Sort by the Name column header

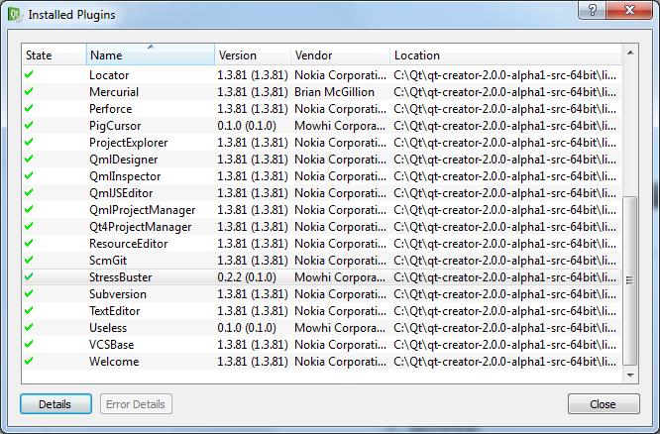click(151, 55)
